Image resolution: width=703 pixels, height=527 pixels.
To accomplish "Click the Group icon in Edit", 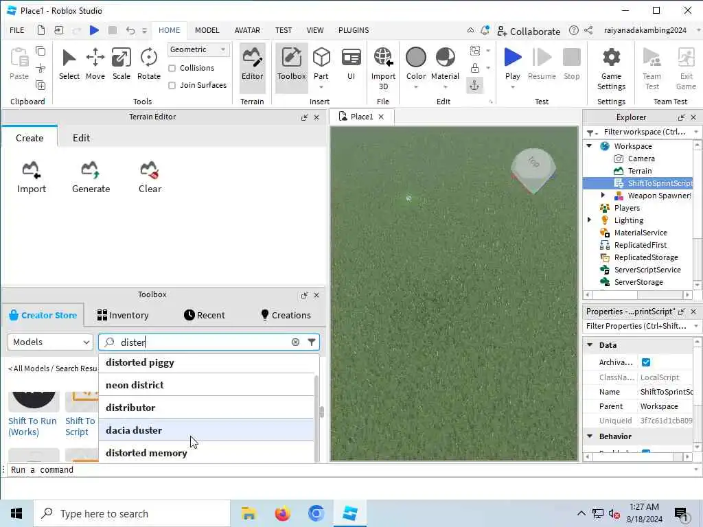I will coord(475,51).
